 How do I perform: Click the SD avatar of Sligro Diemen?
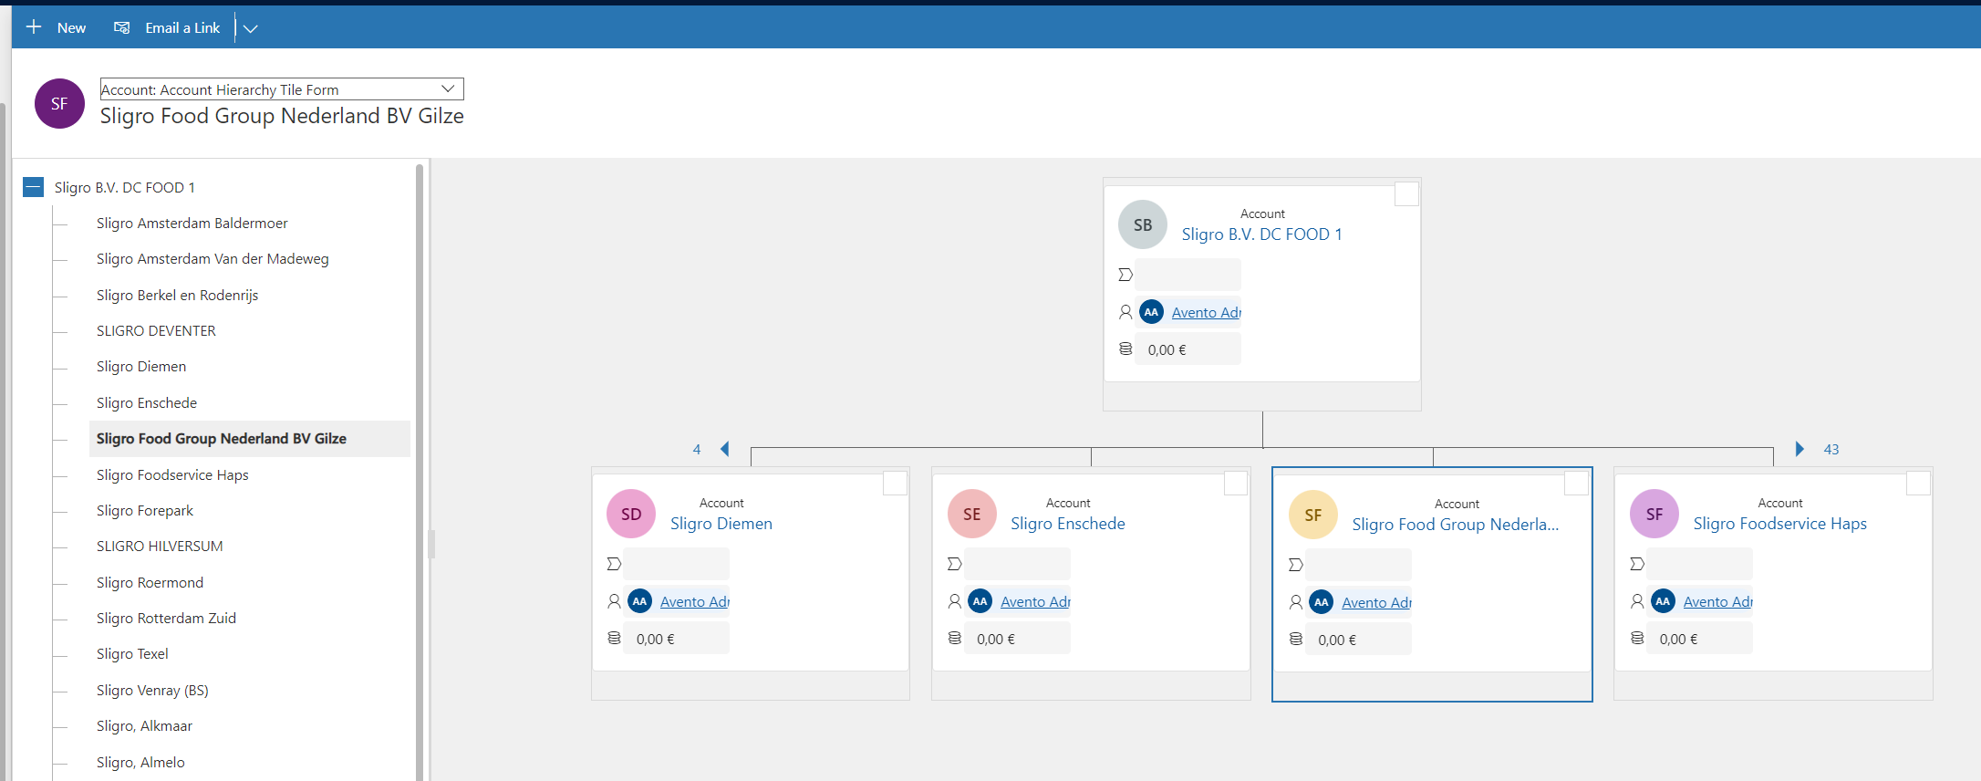click(x=630, y=514)
